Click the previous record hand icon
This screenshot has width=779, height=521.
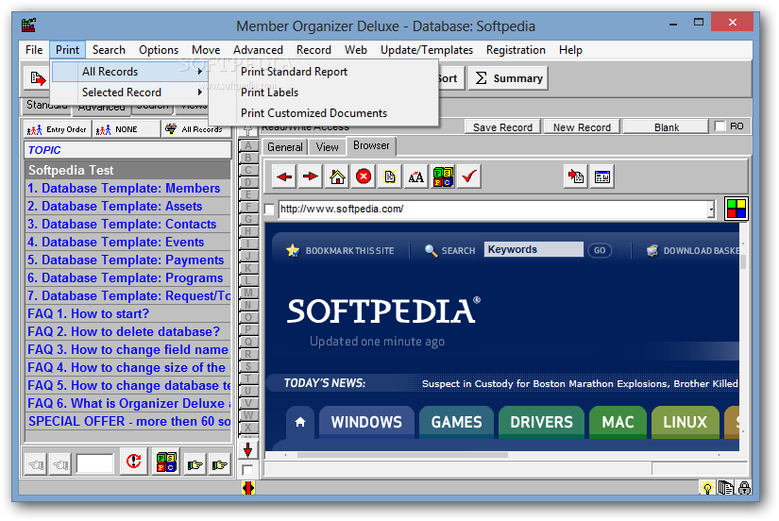60,465
